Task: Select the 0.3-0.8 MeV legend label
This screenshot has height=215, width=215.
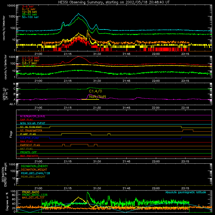Action: pos(31,60)
